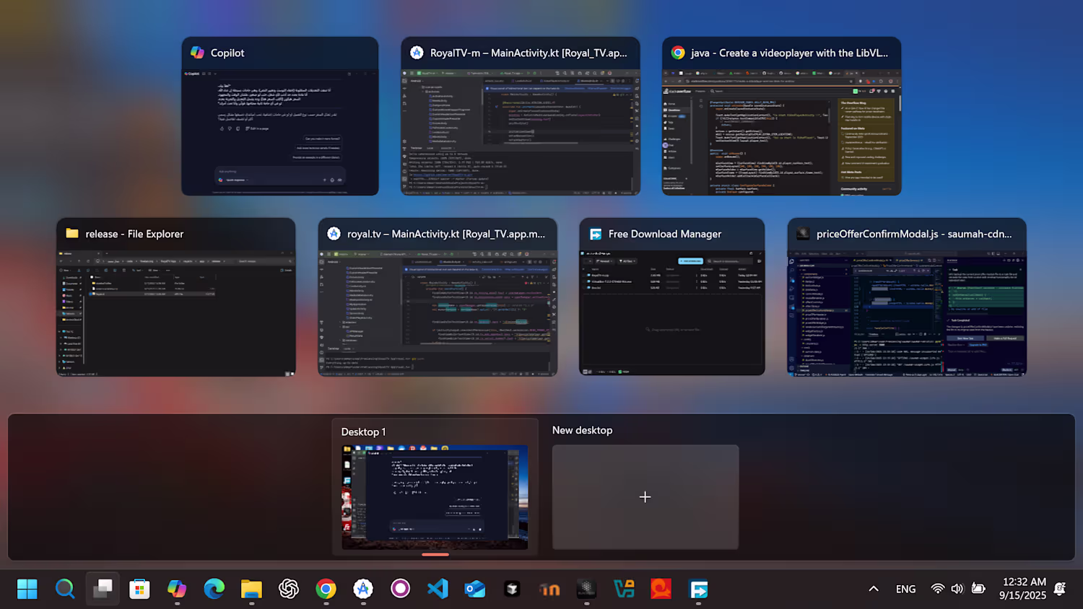The width and height of the screenshot is (1083, 609).
Task: Open the ENG input language switcher
Action: pyautogui.click(x=905, y=589)
